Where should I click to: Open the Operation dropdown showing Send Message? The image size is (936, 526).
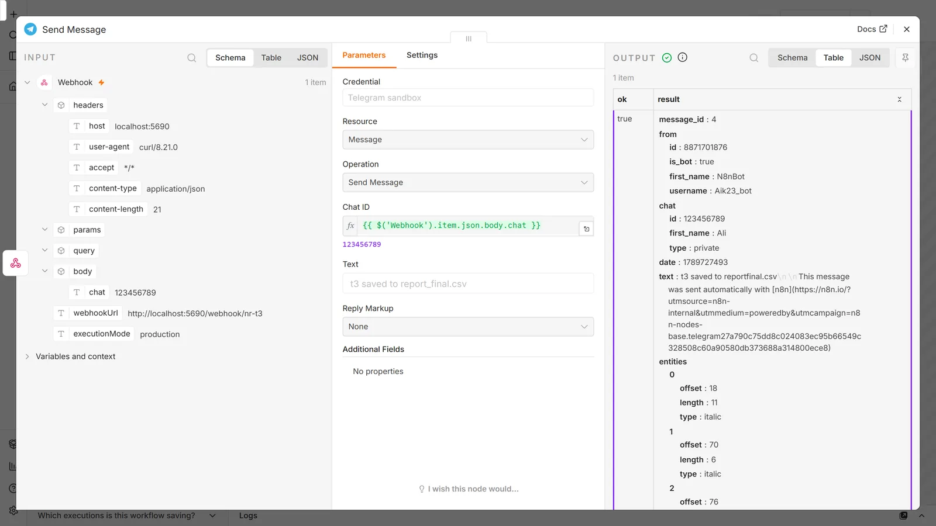[468, 182]
